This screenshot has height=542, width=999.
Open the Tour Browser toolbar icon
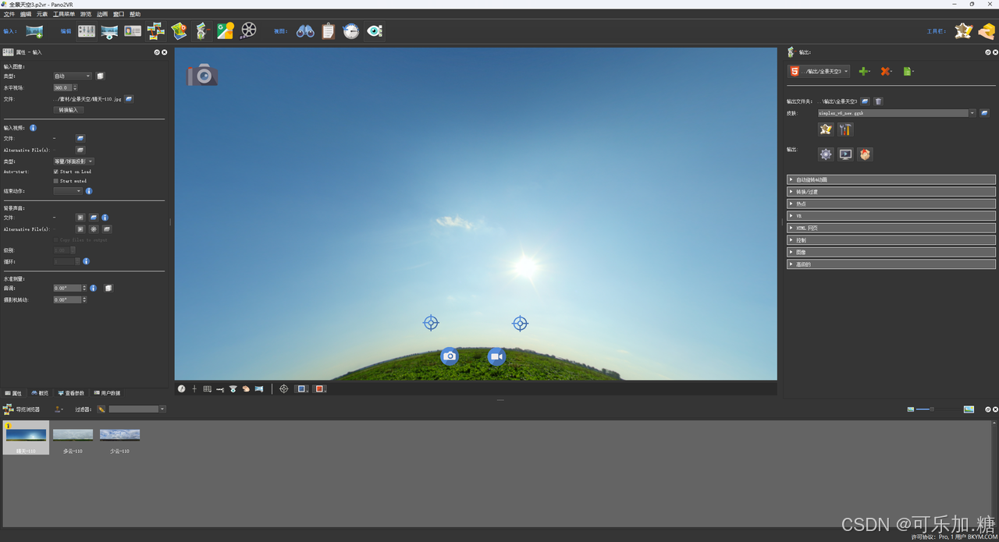156,31
